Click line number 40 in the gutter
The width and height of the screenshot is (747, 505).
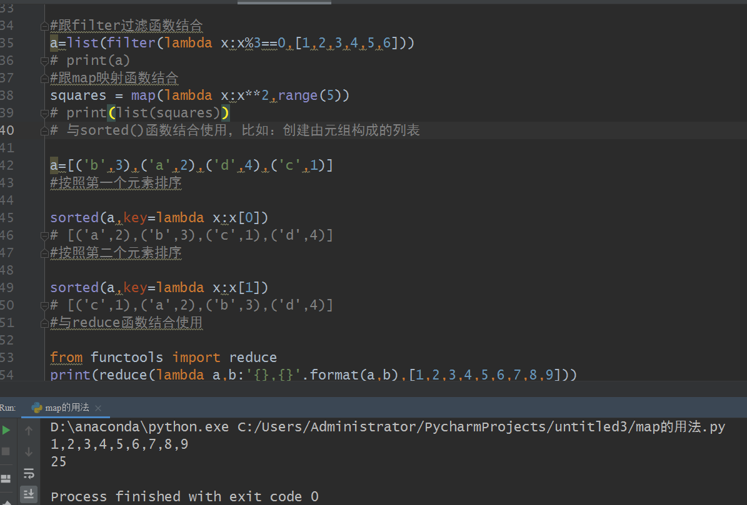point(7,130)
